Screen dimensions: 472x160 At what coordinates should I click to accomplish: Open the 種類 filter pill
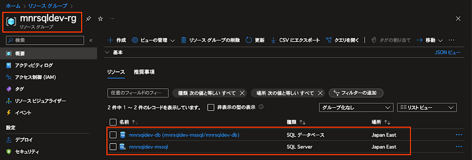pyautogui.click(x=206, y=93)
